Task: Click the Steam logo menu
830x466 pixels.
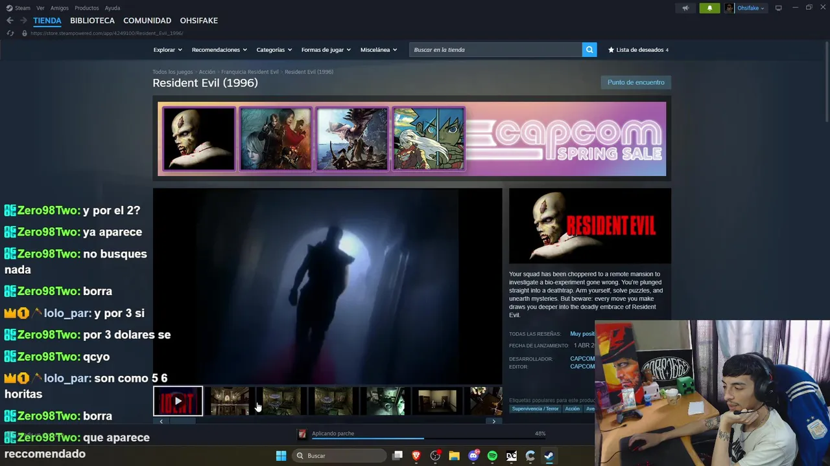Action: coord(8,8)
